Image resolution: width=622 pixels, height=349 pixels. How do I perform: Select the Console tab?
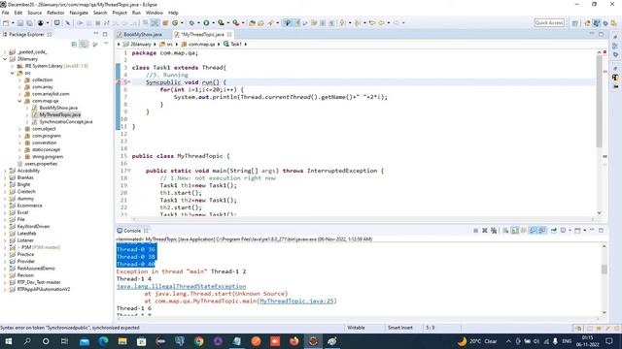(132, 231)
